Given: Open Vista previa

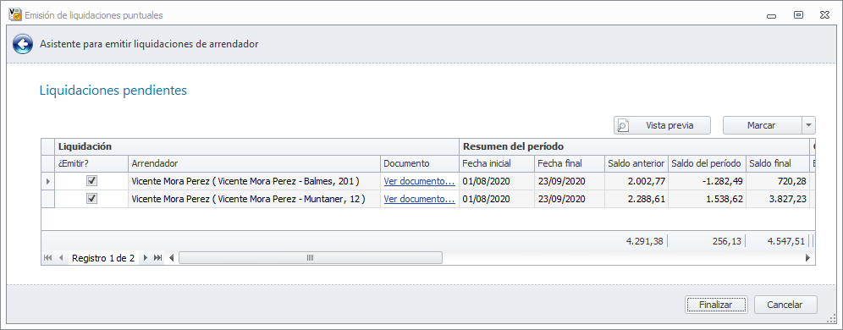Looking at the screenshot, I should (663, 125).
